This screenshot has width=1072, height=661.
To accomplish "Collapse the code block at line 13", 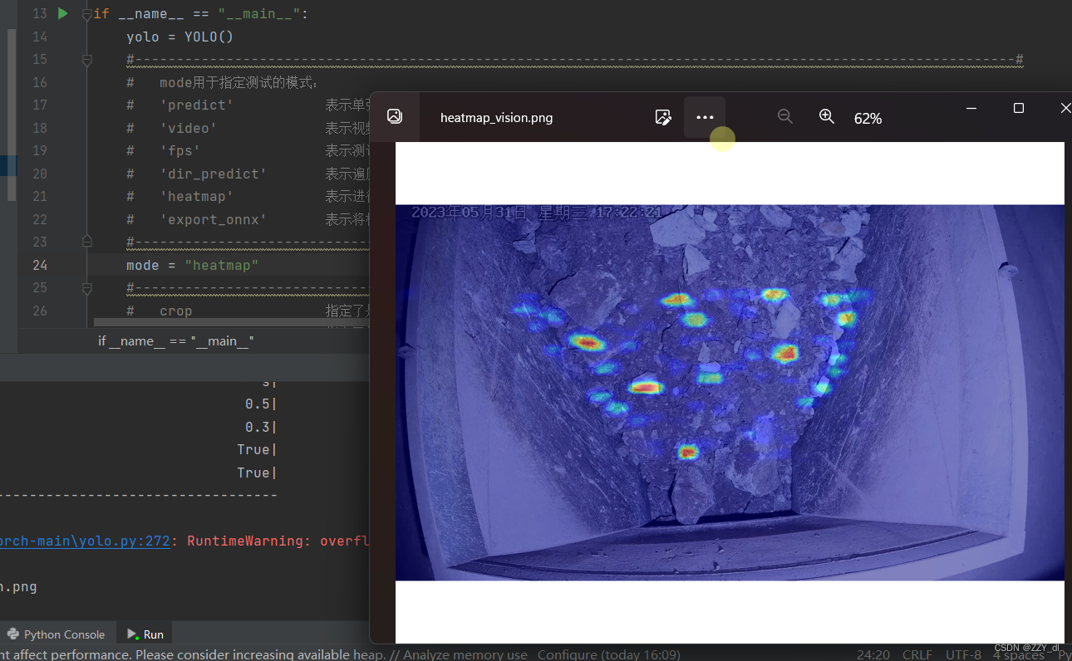I will pos(87,14).
